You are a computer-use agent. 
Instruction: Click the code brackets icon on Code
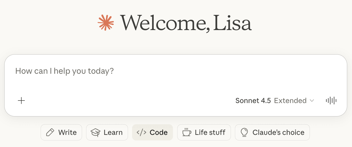tap(141, 132)
